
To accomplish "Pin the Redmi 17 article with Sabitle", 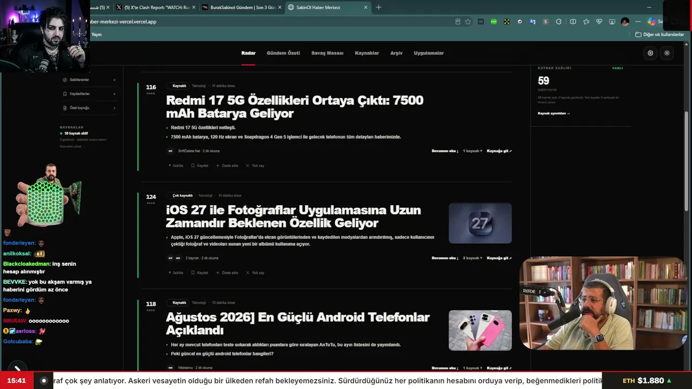I will tap(176, 166).
